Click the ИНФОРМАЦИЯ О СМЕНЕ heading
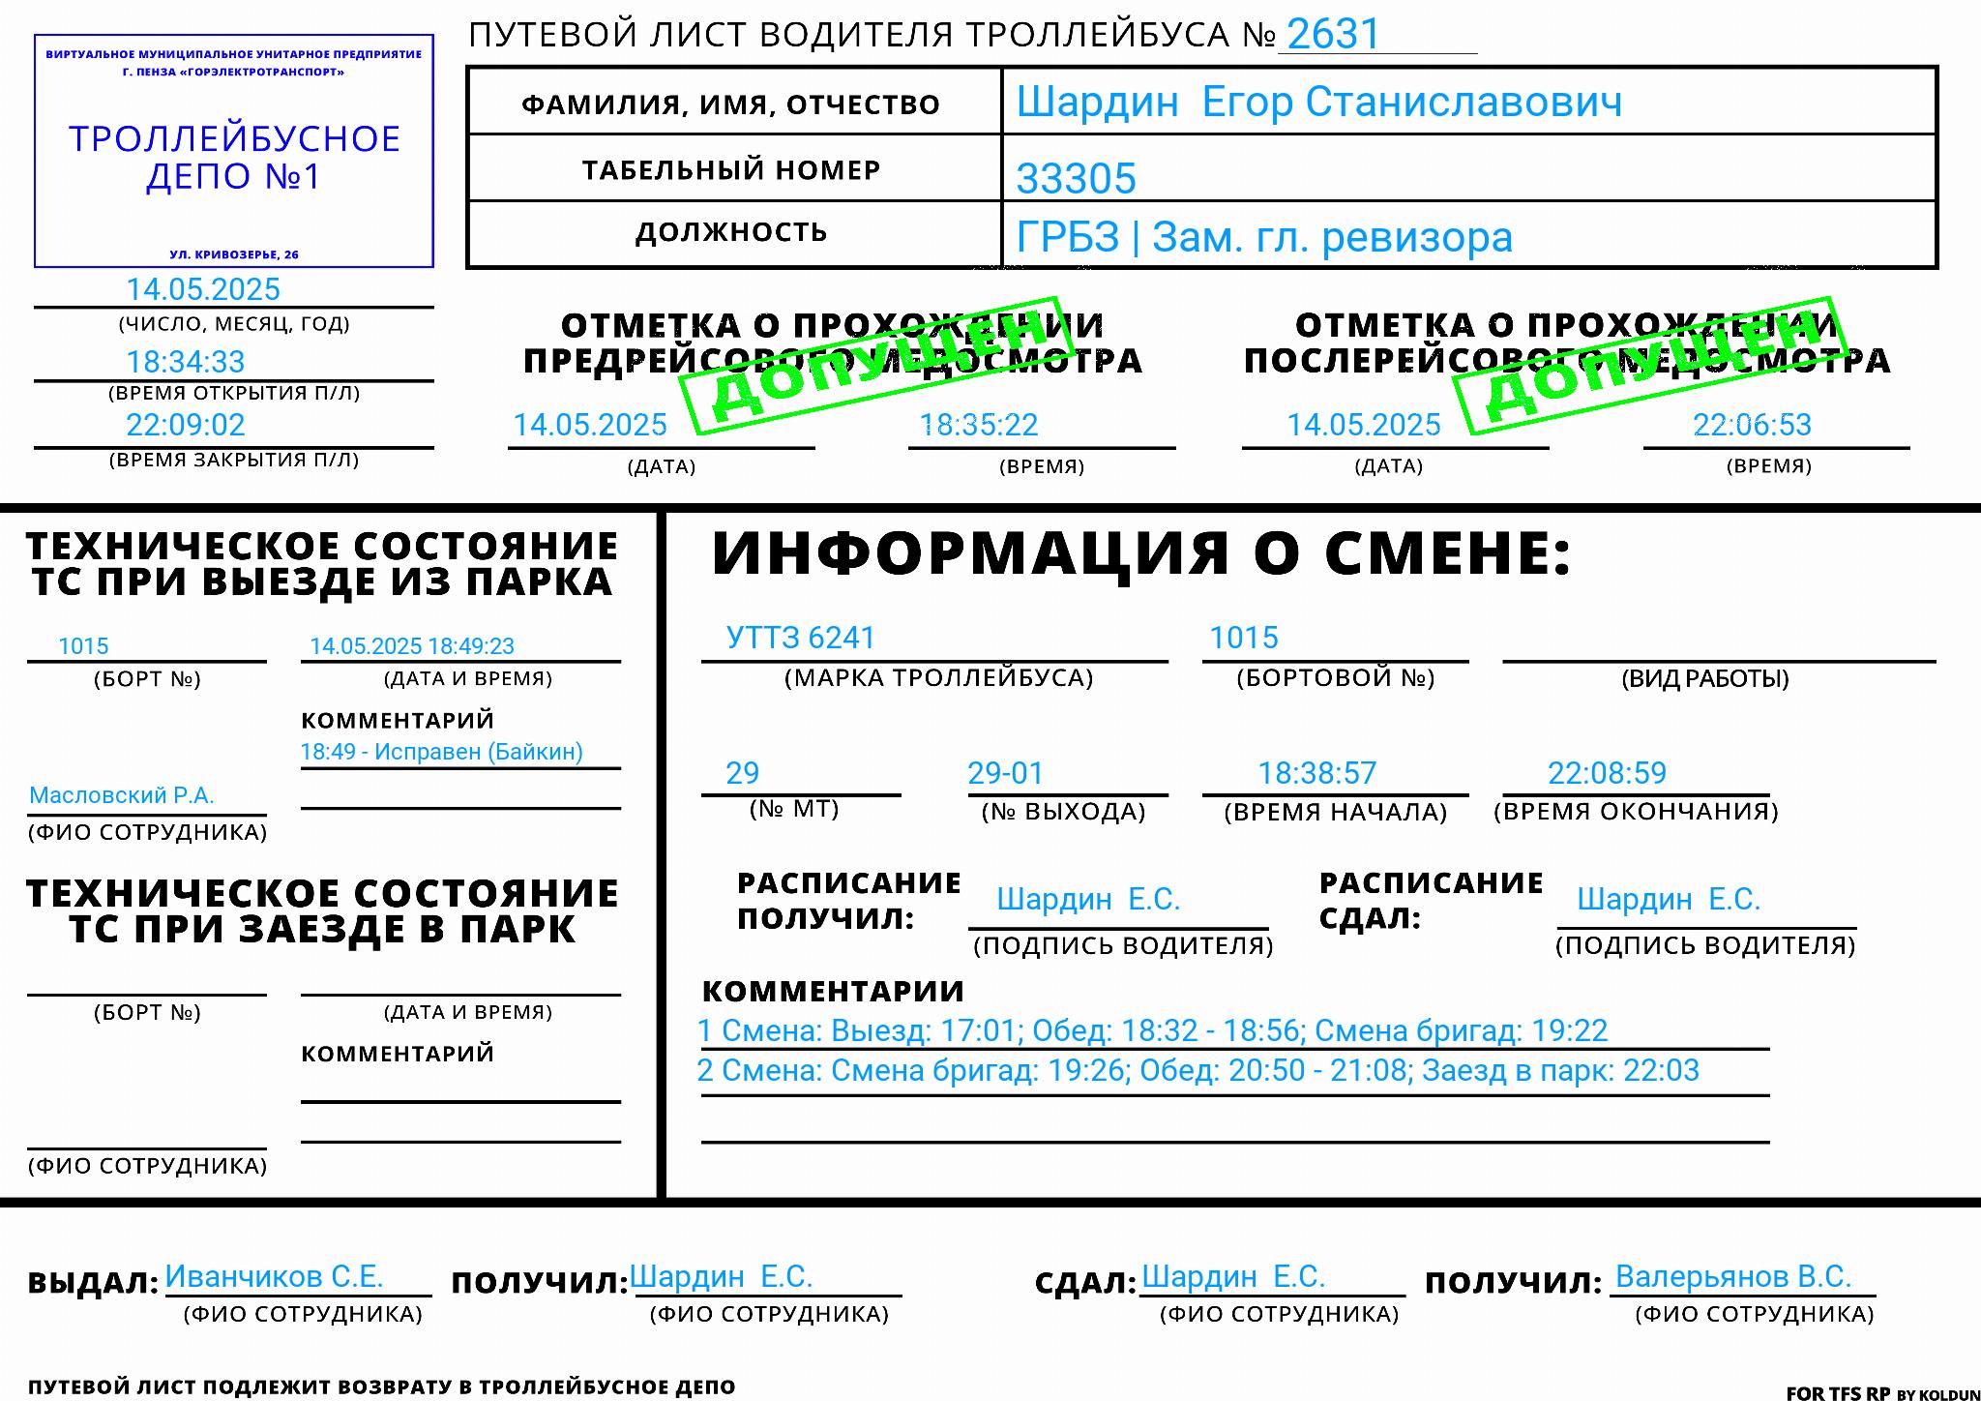The height and width of the screenshot is (1401, 1981). (x=1141, y=553)
